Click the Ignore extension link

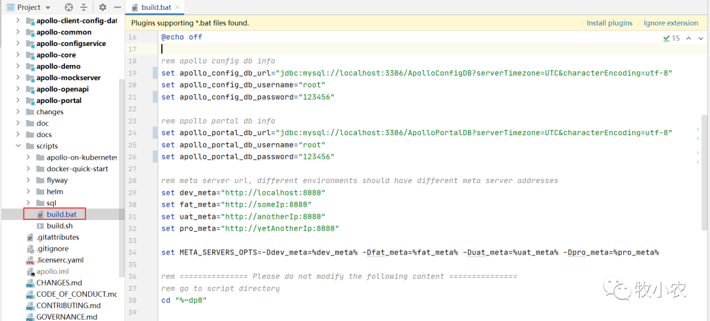(671, 23)
